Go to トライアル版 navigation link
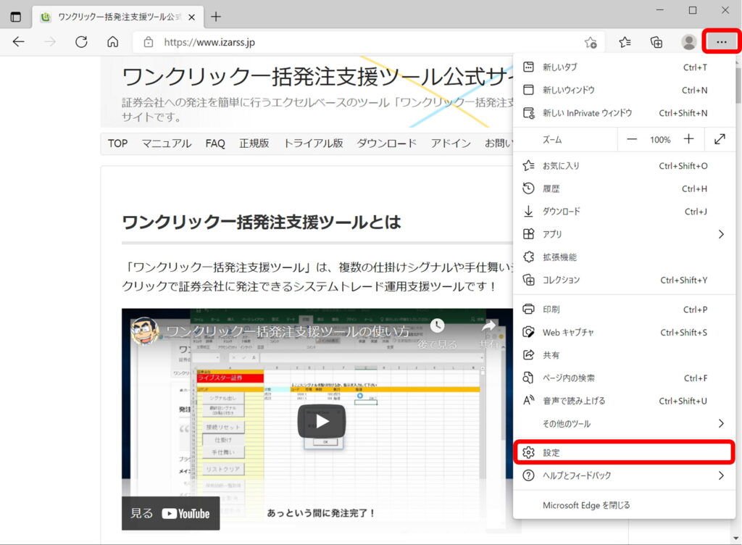The height and width of the screenshot is (545, 742). click(313, 143)
